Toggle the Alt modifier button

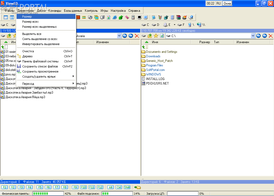click(111, 187)
